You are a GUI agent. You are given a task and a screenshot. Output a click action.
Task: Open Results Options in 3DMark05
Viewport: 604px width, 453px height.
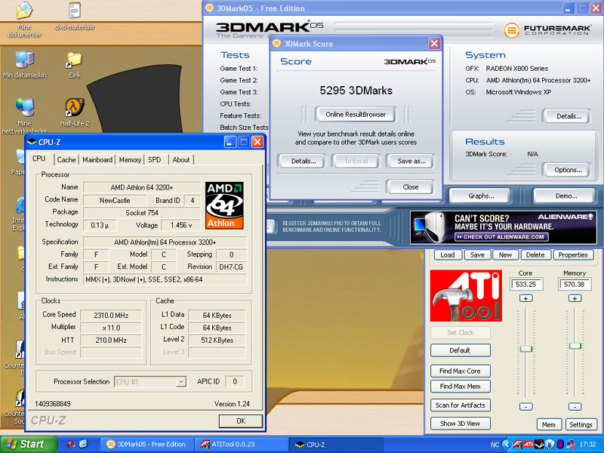click(569, 170)
